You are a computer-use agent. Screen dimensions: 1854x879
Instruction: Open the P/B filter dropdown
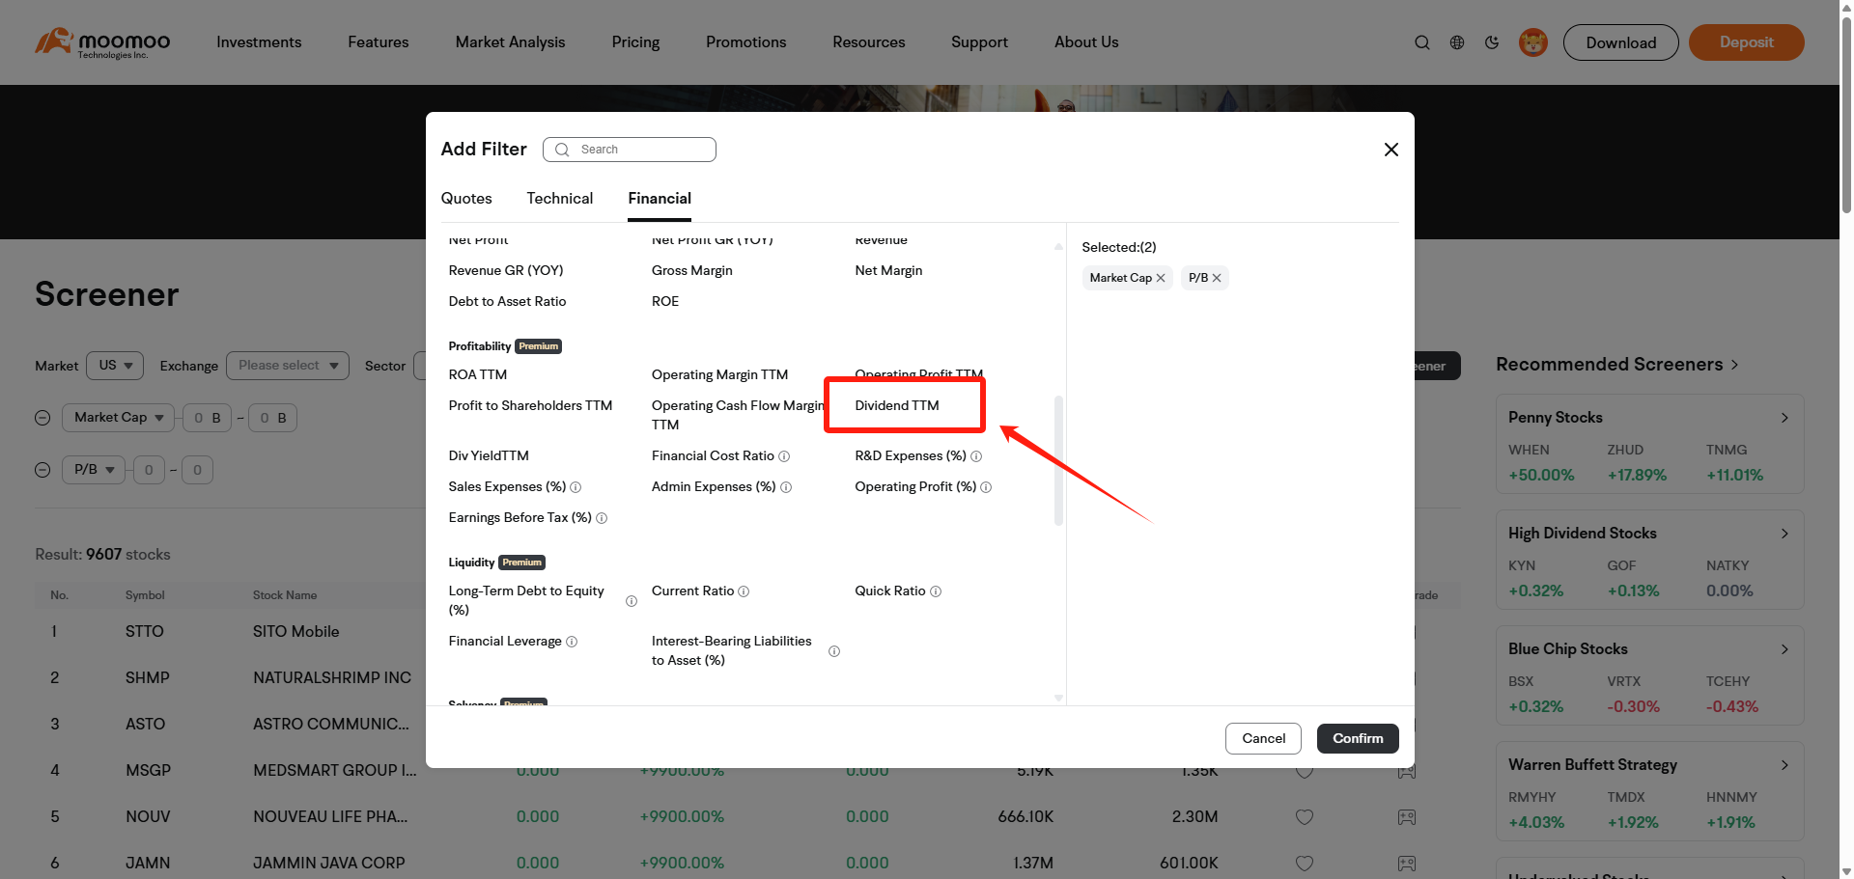(x=94, y=470)
